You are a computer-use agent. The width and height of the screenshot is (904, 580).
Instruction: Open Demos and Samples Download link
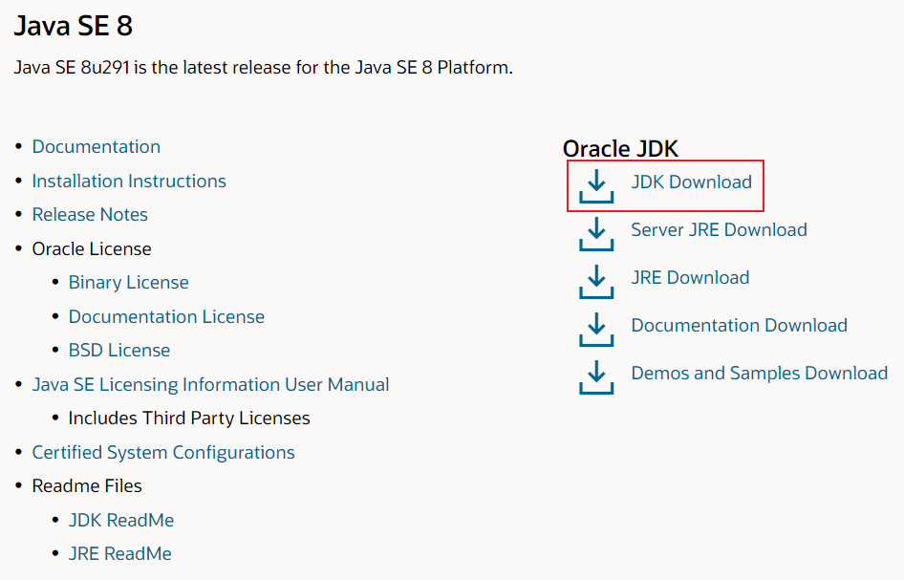[759, 373]
